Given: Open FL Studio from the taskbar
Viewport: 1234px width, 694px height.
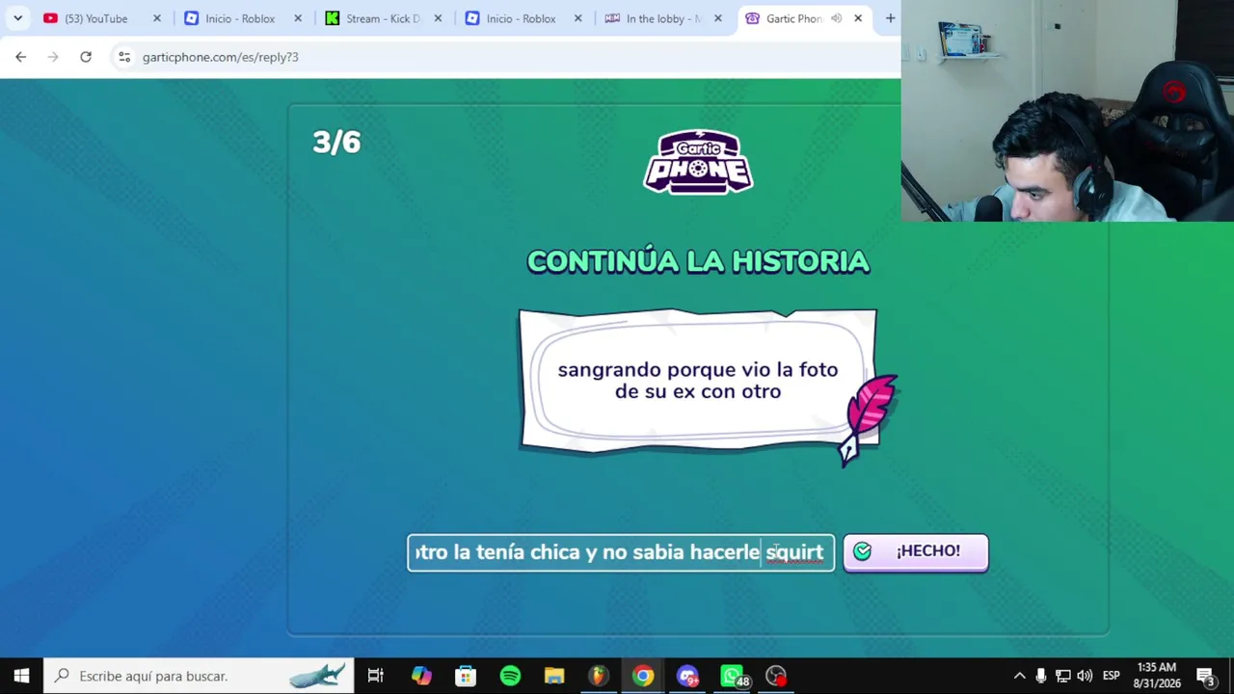Looking at the screenshot, I should coord(599,676).
